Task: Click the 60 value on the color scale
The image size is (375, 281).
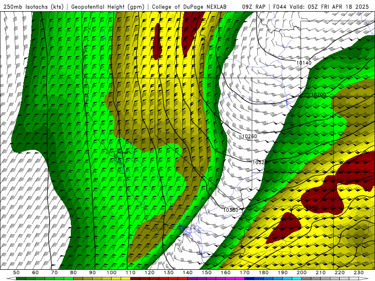Action: point(35,273)
